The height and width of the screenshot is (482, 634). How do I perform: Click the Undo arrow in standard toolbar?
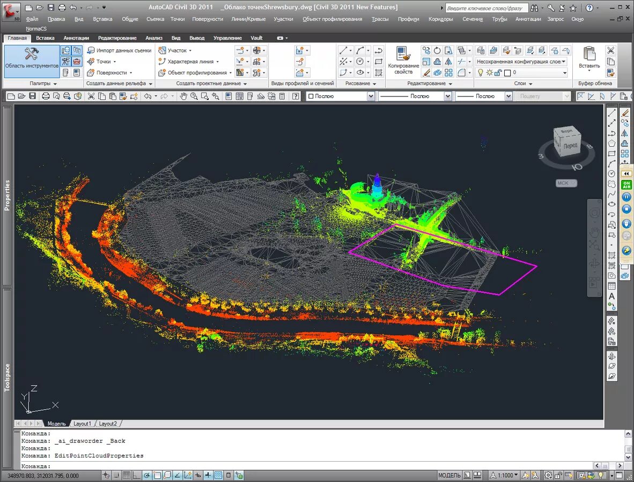point(148,96)
